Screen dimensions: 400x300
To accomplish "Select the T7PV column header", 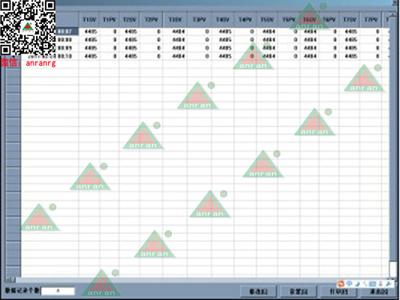I will tap(371, 20).
